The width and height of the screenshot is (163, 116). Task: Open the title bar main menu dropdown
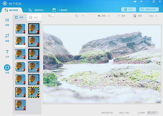[141, 2]
